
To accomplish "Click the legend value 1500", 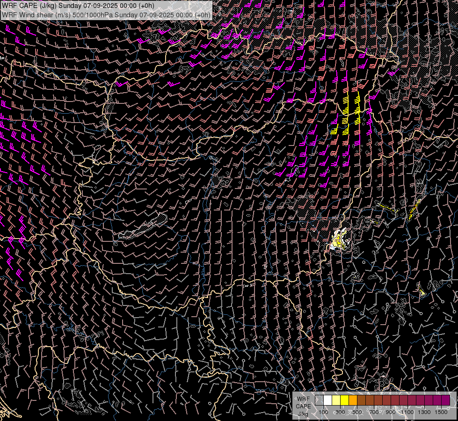I will [x=441, y=412].
